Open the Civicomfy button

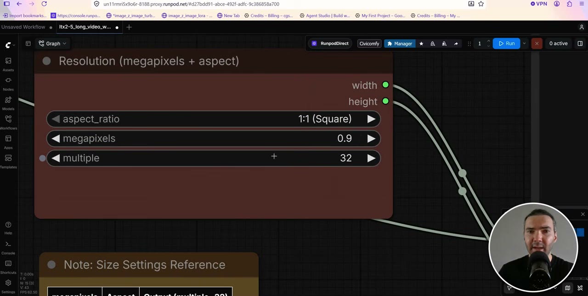[x=369, y=44]
